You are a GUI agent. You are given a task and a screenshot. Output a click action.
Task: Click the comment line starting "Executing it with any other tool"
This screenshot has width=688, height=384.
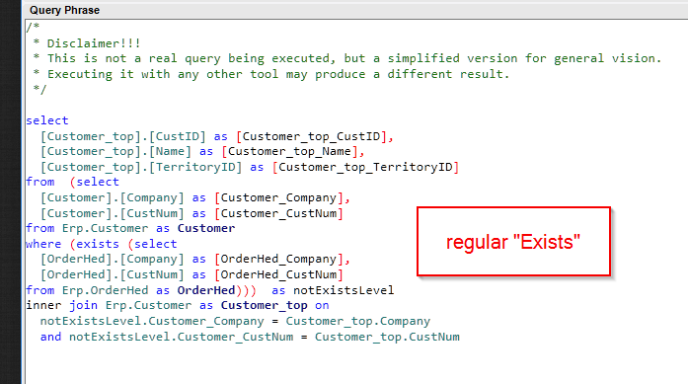tap(271, 74)
